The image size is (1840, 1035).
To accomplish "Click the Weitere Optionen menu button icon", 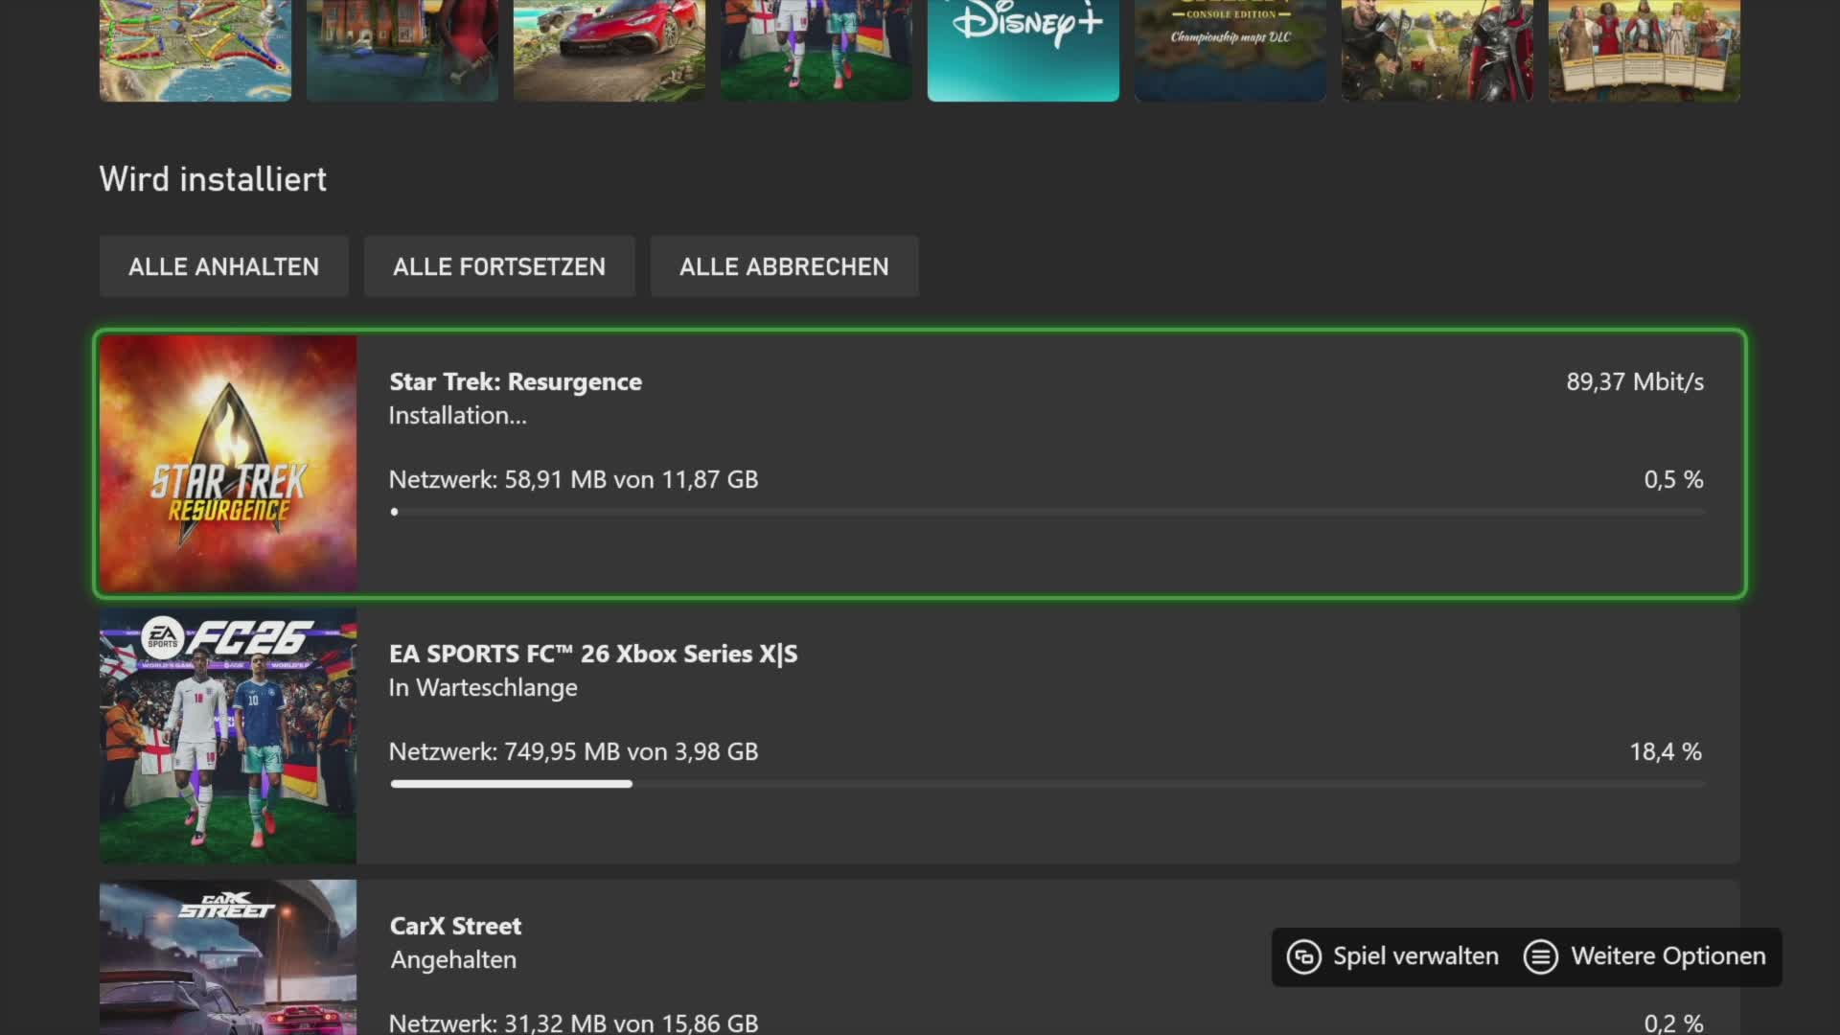I will (x=1541, y=956).
